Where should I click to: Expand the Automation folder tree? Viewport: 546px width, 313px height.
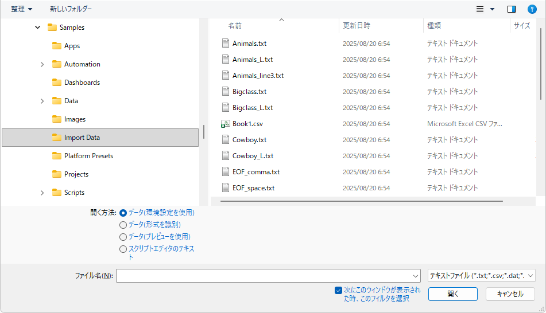[x=42, y=64]
